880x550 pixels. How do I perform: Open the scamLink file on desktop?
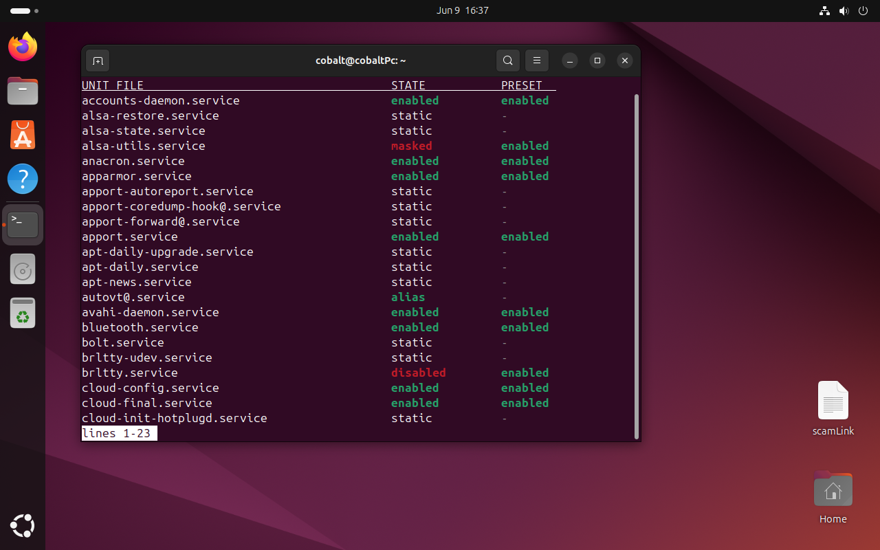tap(833, 408)
